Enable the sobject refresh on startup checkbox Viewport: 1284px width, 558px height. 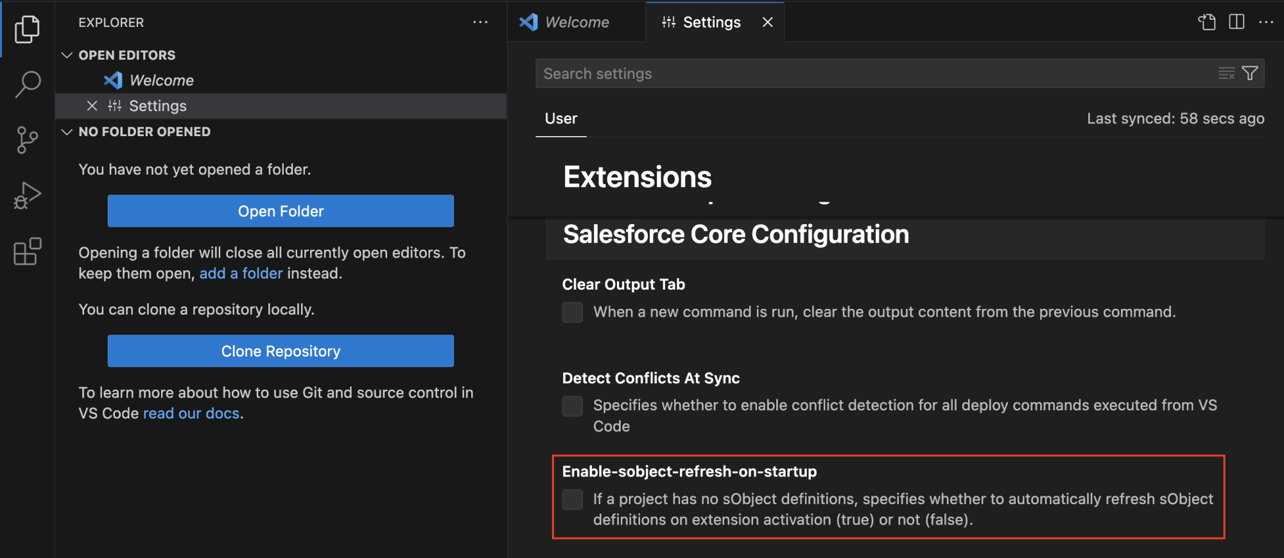point(573,500)
